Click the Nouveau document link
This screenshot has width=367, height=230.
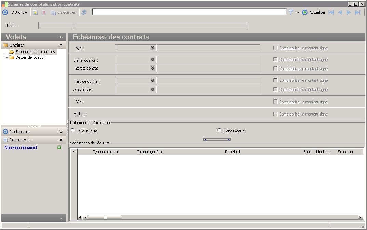point(21,148)
